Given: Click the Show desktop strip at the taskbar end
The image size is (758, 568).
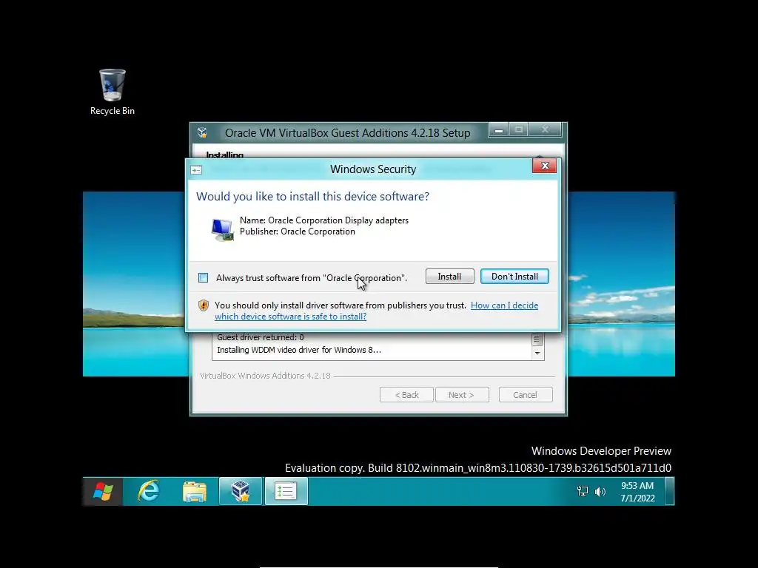Looking at the screenshot, I should point(669,491).
